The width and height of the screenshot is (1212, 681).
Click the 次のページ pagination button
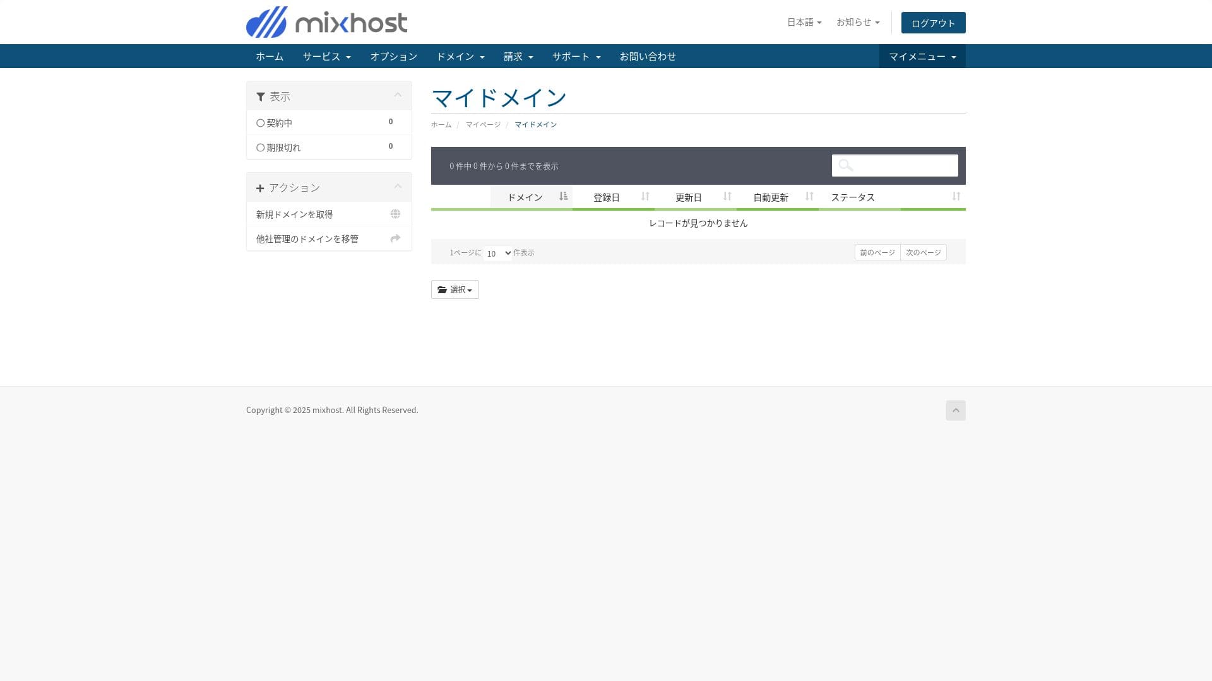coord(923,252)
